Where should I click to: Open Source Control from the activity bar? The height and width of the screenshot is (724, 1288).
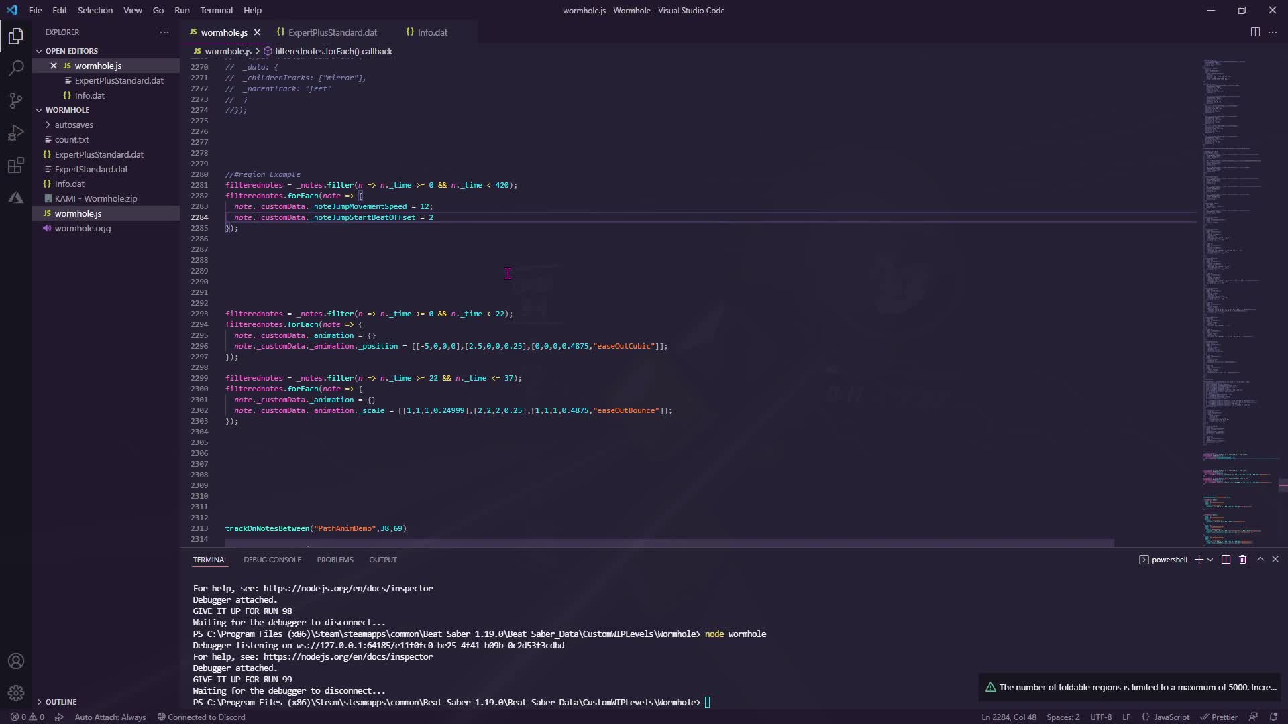[x=15, y=100]
